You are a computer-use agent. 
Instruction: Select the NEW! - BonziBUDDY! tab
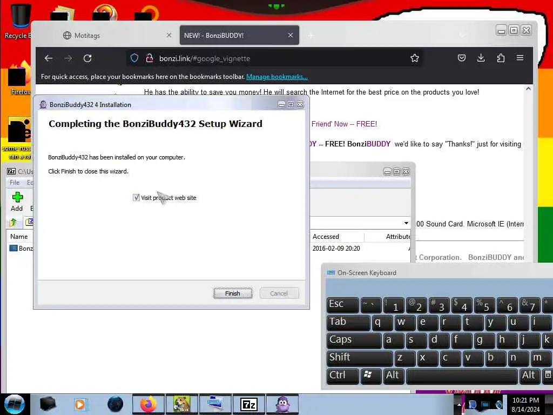coord(239,35)
